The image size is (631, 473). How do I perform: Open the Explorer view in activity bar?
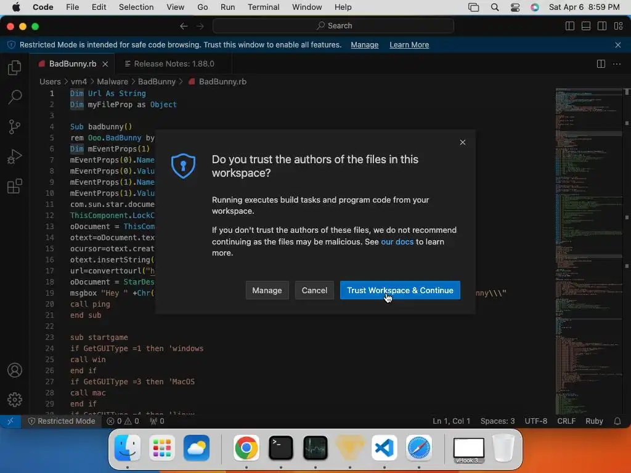click(15, 67)
